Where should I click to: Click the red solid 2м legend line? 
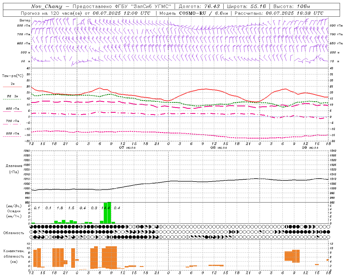pyautogui.click(x=13, y=87)
